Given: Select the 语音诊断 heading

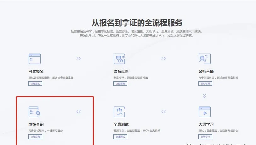Looking at the screenshot, I should pos(121,72).
